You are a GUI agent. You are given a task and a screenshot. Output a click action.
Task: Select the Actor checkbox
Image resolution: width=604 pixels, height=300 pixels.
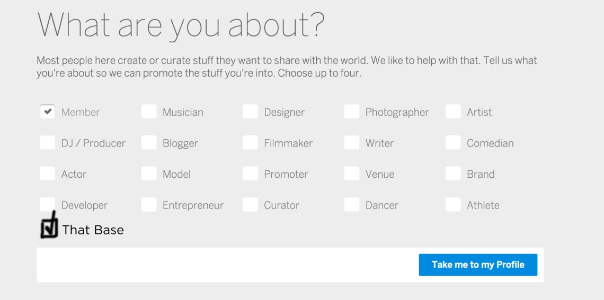coord(47,174)
